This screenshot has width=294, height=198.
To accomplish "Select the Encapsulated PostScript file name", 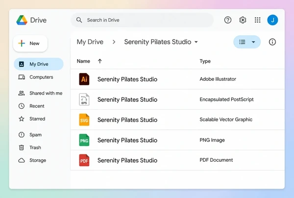I will point(127,99).
